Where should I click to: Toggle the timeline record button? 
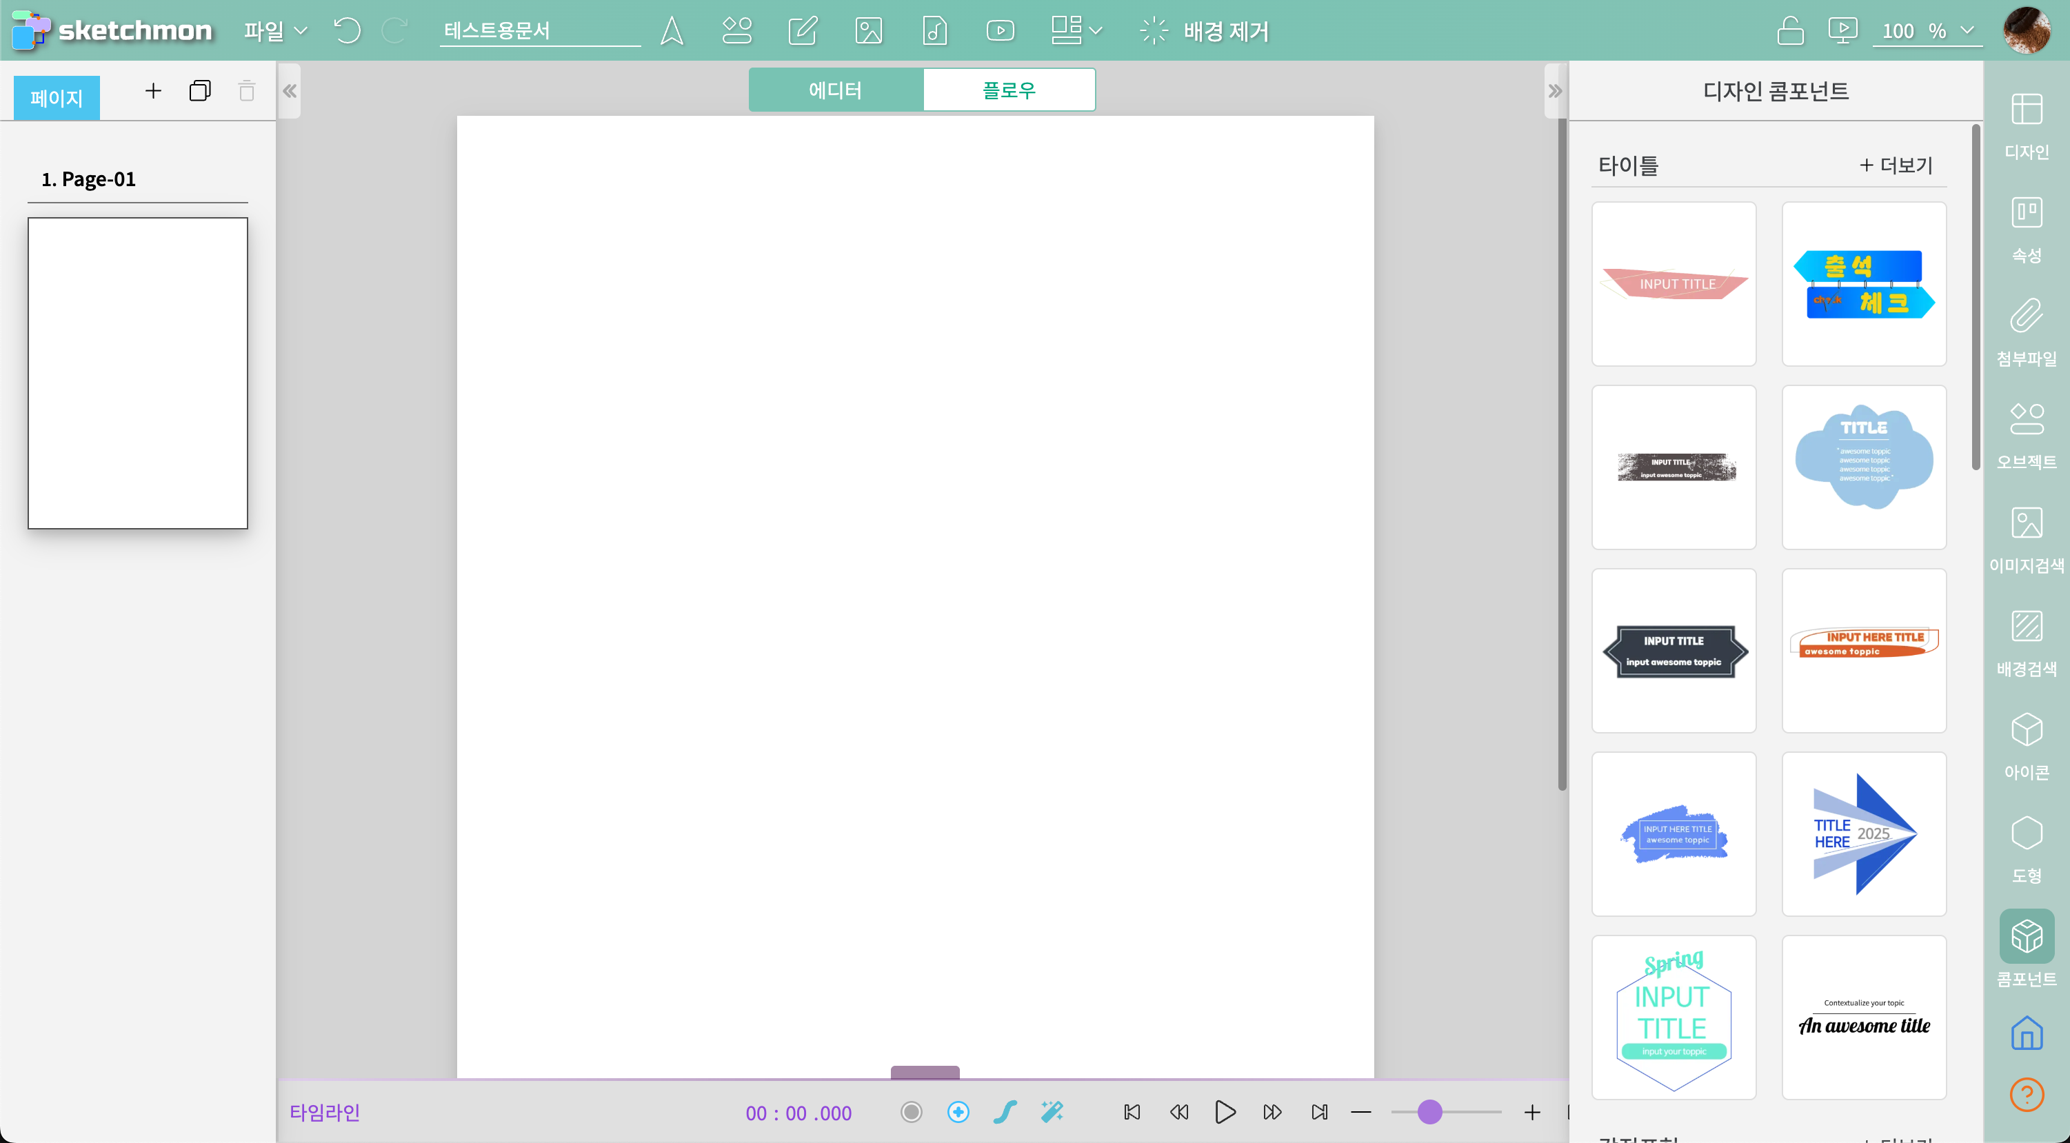pos(912,1112)
